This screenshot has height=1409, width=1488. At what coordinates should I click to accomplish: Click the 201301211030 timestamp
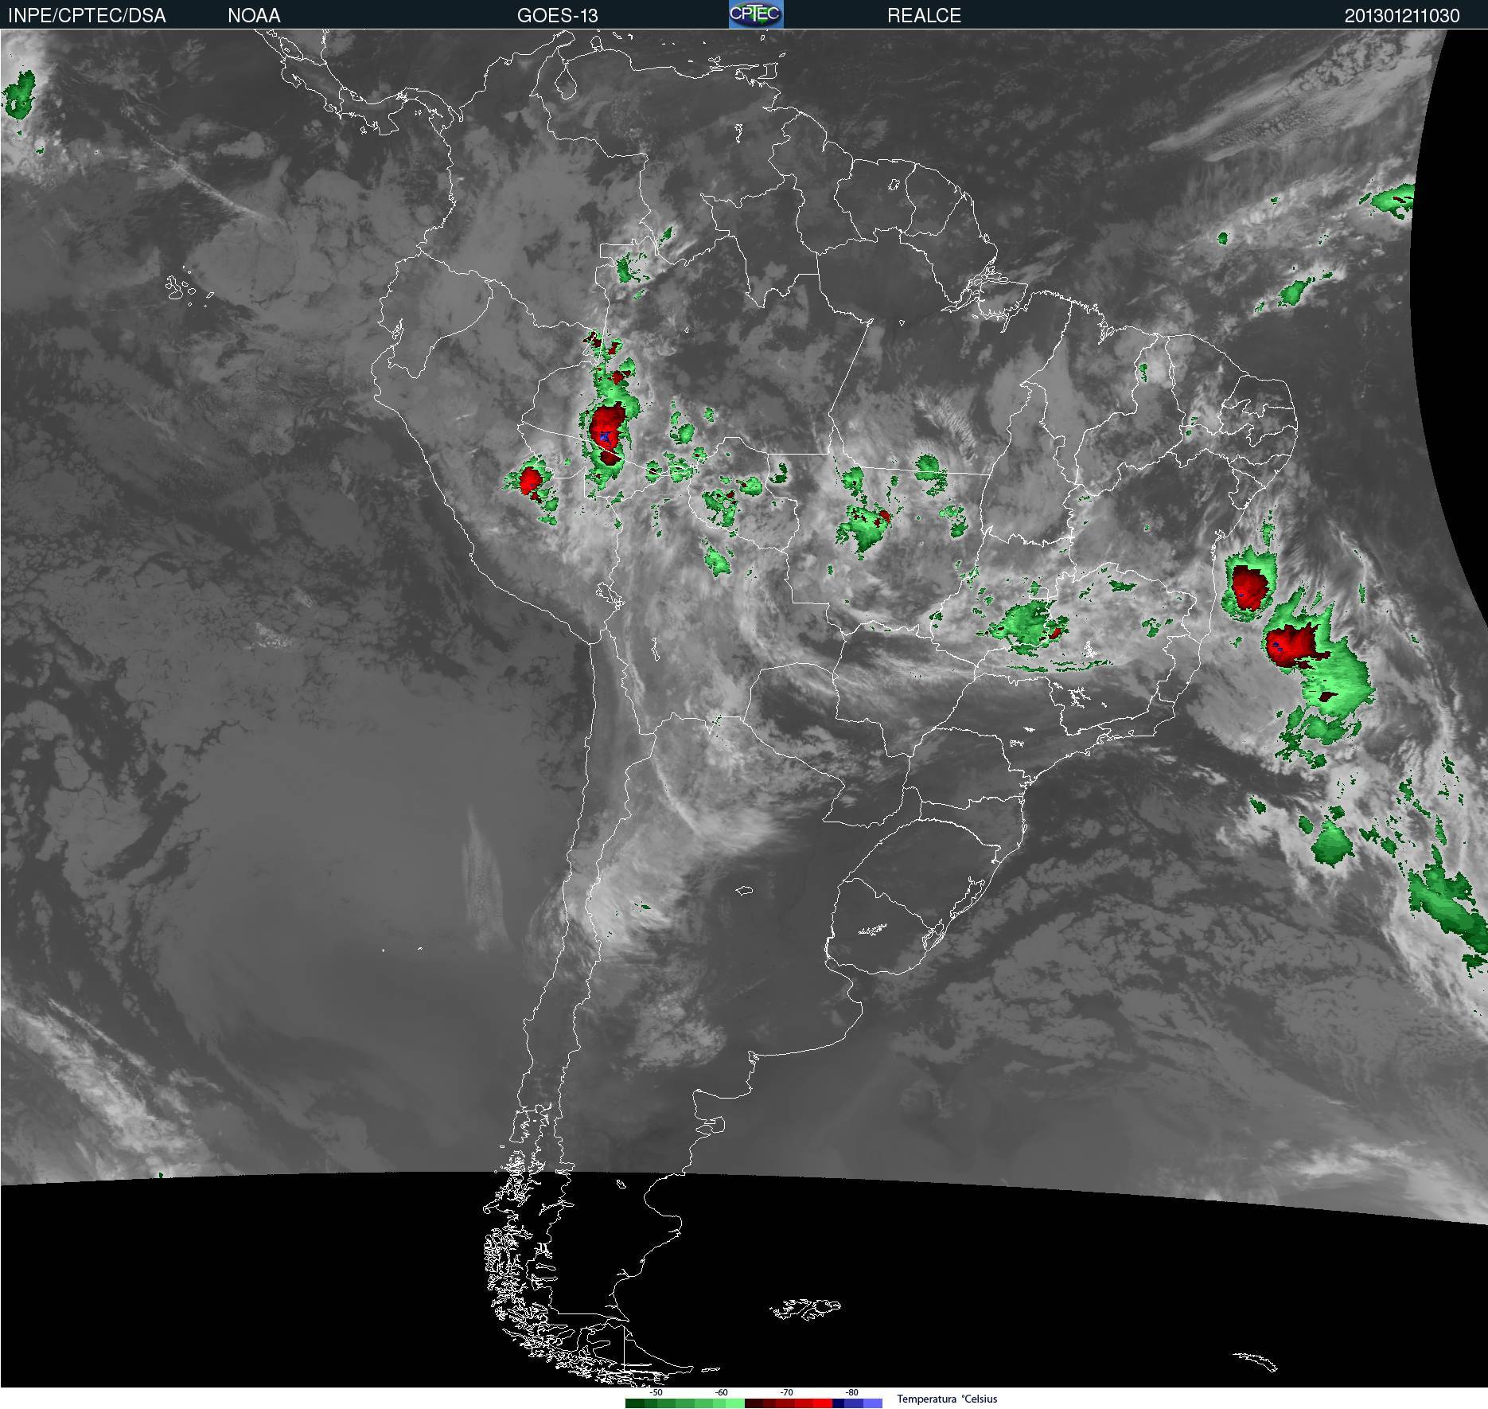(1402, 15)
